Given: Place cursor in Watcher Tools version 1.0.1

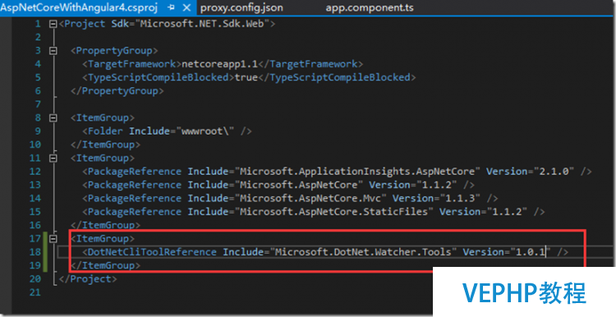Looking at the screenshot, I should click(x=531, y=252).
